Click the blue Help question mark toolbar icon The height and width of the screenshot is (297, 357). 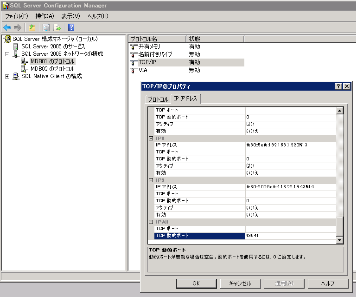71,27
